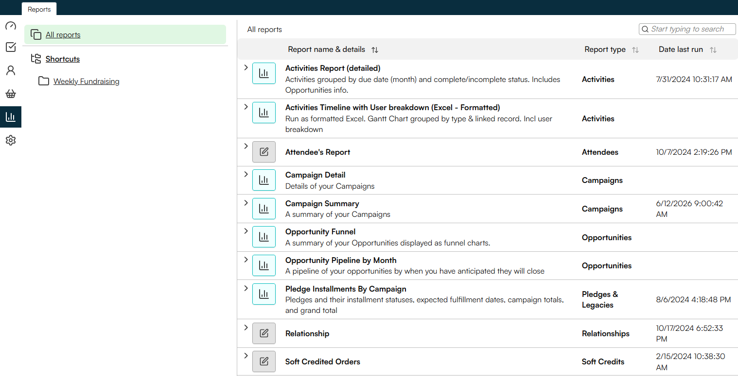This screenshot has width=738, height=376.
Task: Open the Campaign Summary report title
Action: (322, 204)
